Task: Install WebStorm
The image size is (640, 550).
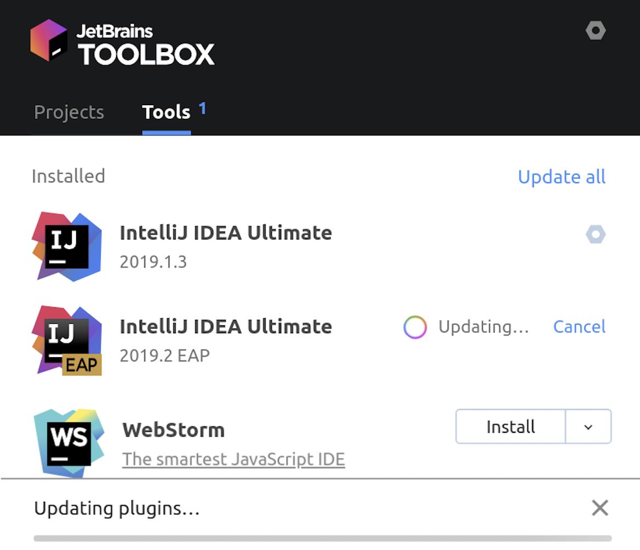Action: pyautogui.click(x=510, y=427)
